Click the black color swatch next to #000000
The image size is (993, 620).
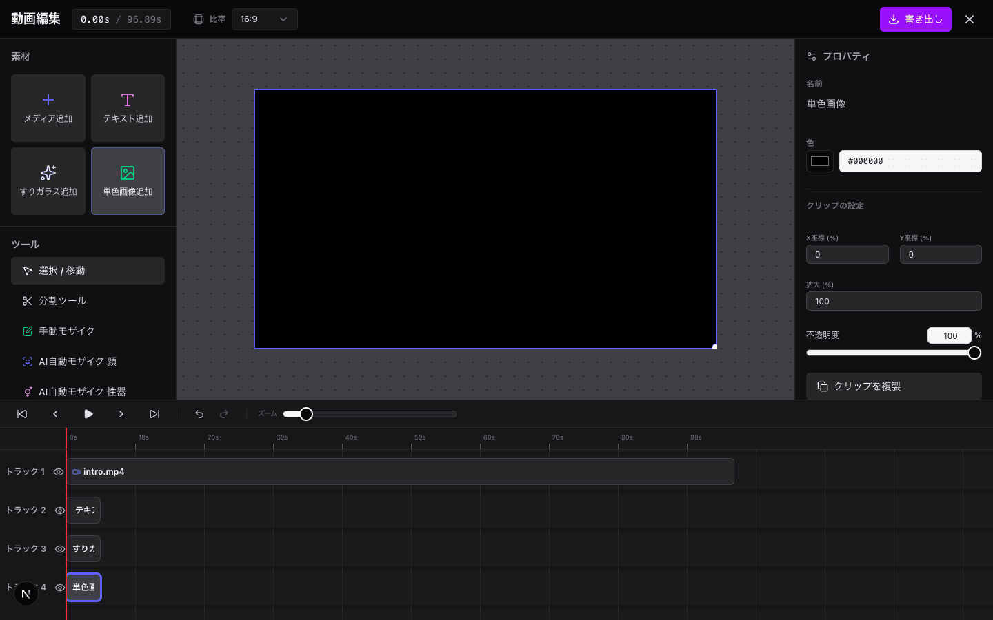click(820, 161)
